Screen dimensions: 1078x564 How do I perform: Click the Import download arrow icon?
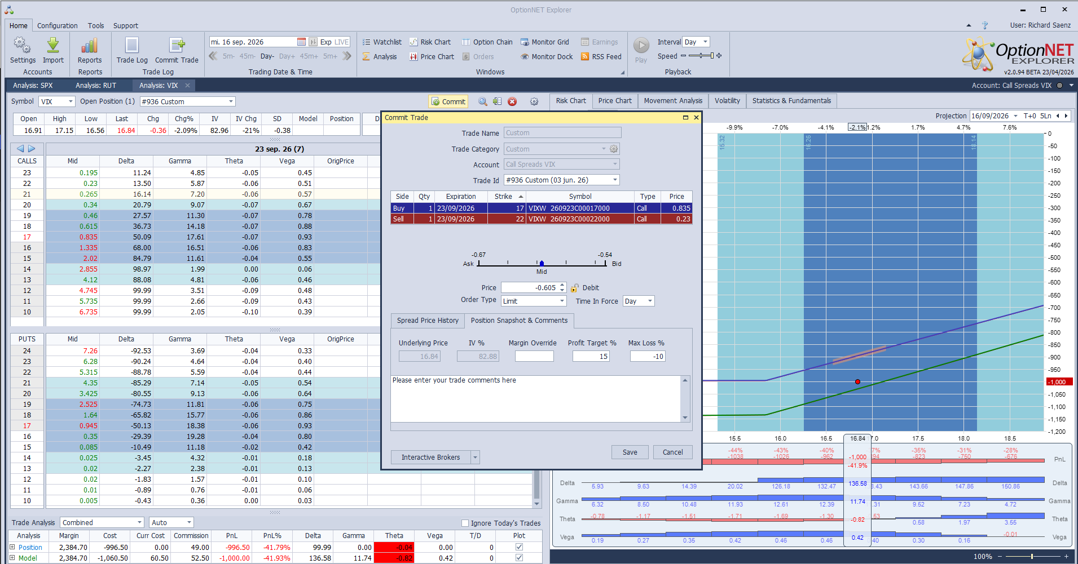pyautogui.click(x=53, y=46)
